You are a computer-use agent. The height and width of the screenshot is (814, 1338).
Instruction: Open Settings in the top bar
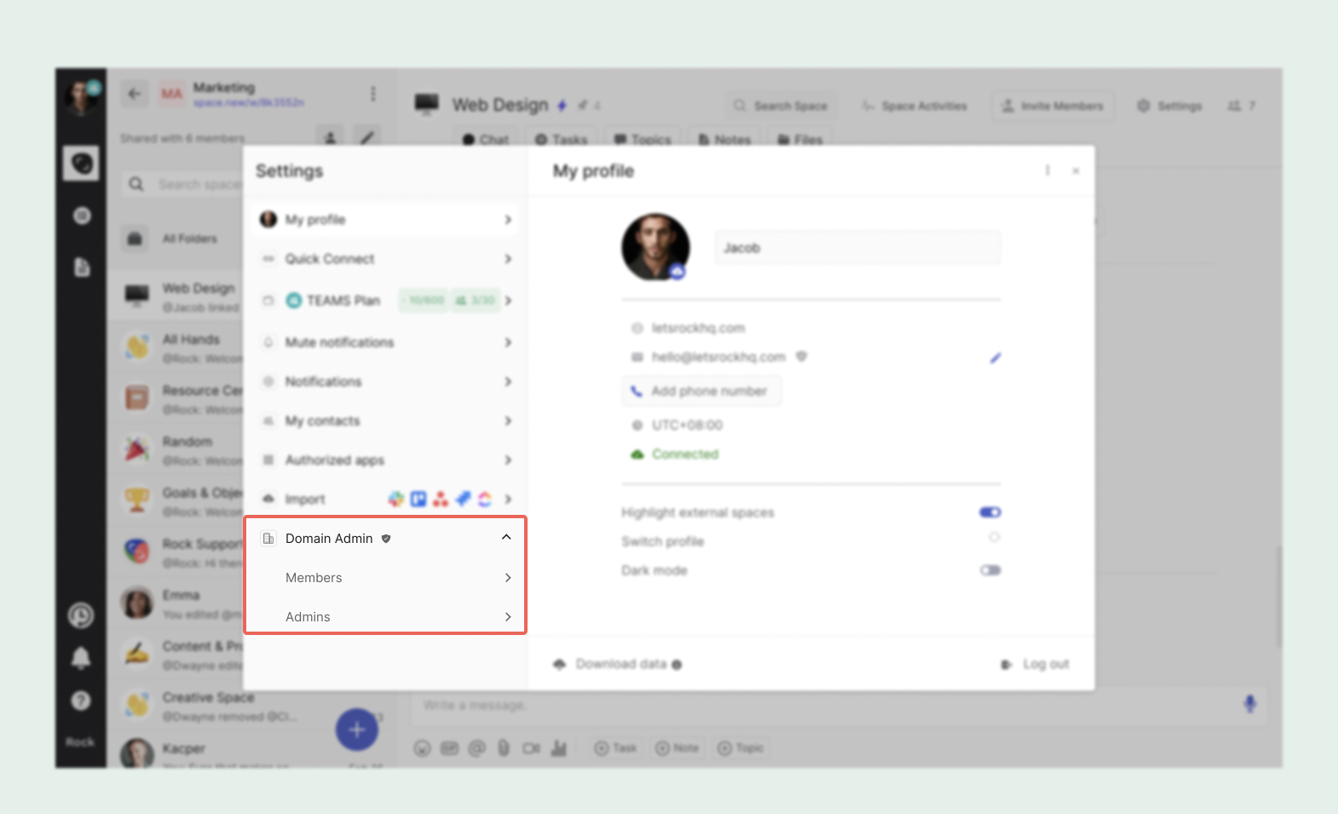(x=1169, y=106)
